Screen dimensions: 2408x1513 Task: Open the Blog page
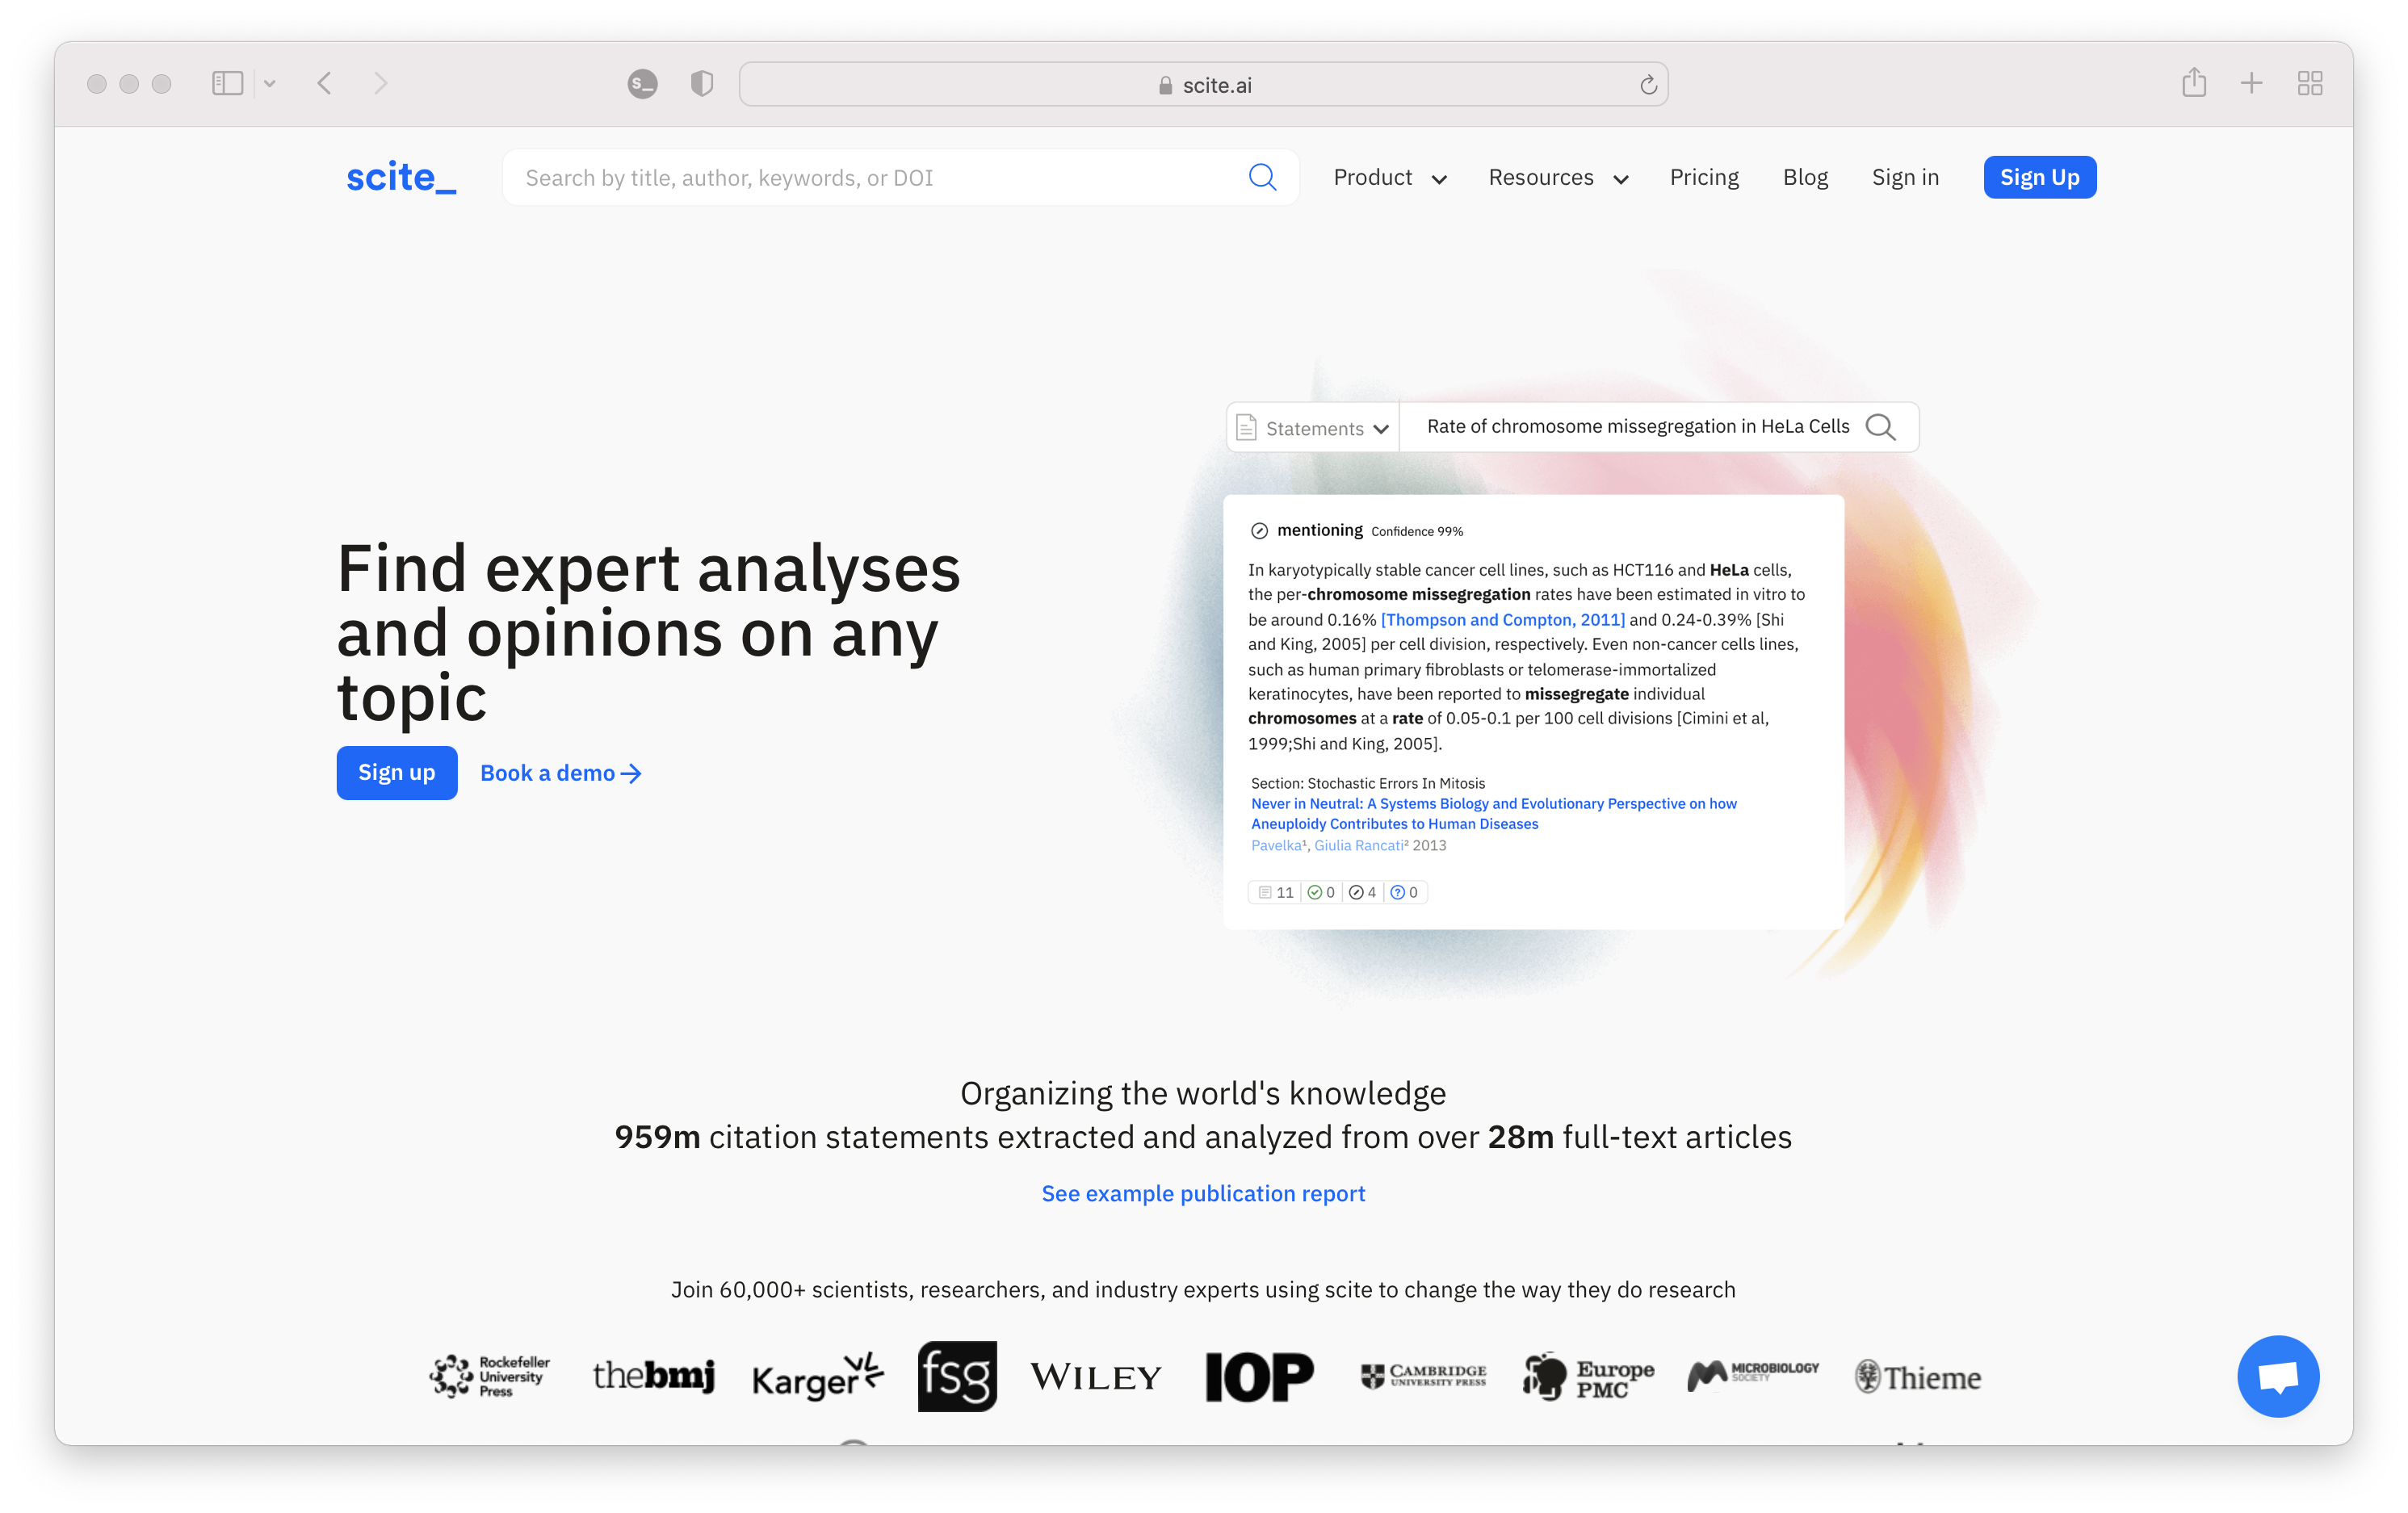(x=1805, y=177)
